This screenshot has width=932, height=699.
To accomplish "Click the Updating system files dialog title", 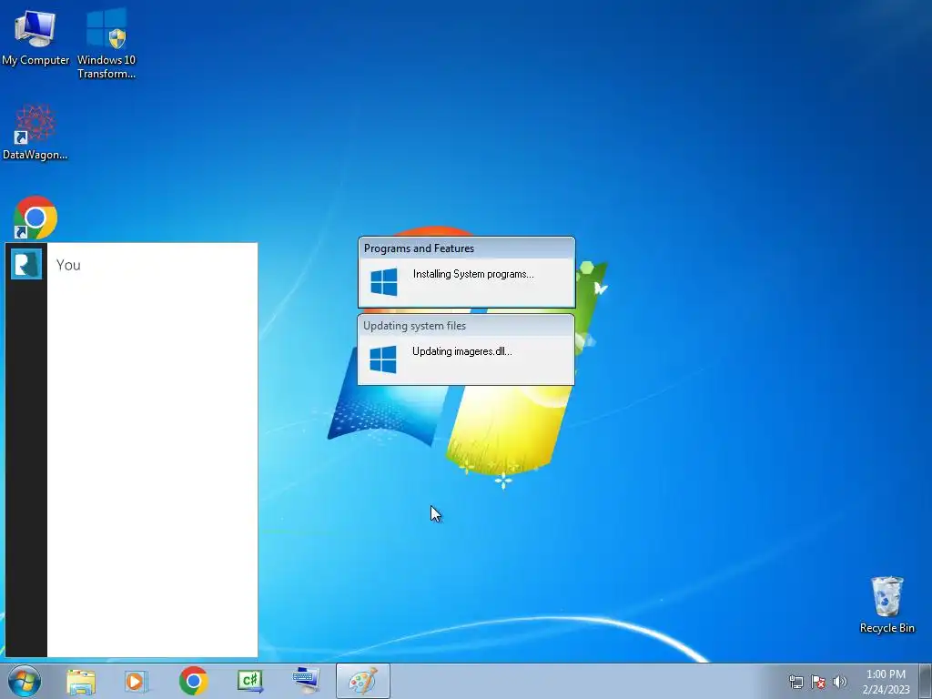I will [x=414, y=326].
